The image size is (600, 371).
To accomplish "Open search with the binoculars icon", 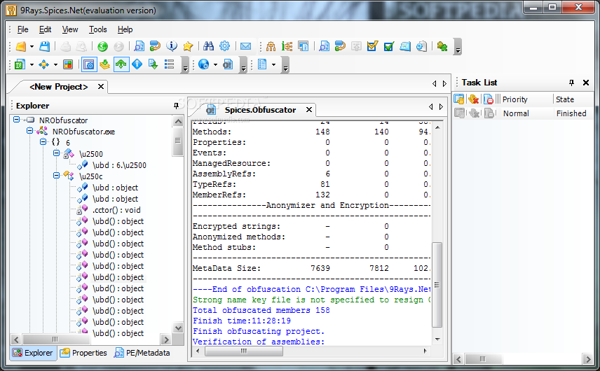I will tap(208, 47).
